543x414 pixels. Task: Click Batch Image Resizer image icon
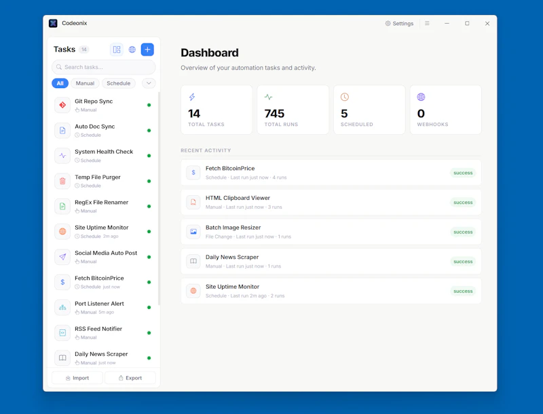coord(193,232)
